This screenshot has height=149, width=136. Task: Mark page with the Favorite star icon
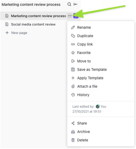(x=73, y=53)
